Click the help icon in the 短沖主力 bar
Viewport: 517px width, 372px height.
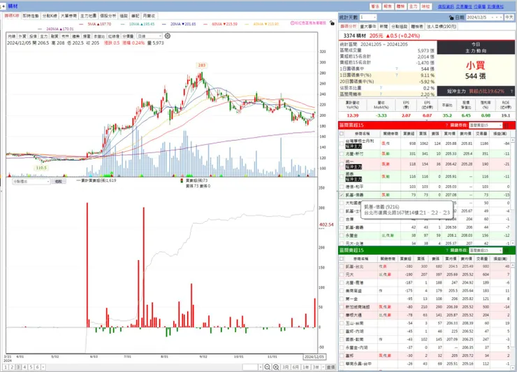pos(511,91)
